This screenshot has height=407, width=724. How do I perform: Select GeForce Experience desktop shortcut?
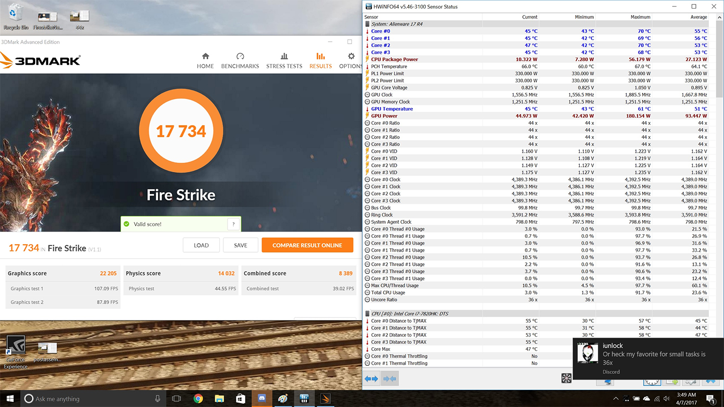16,353
